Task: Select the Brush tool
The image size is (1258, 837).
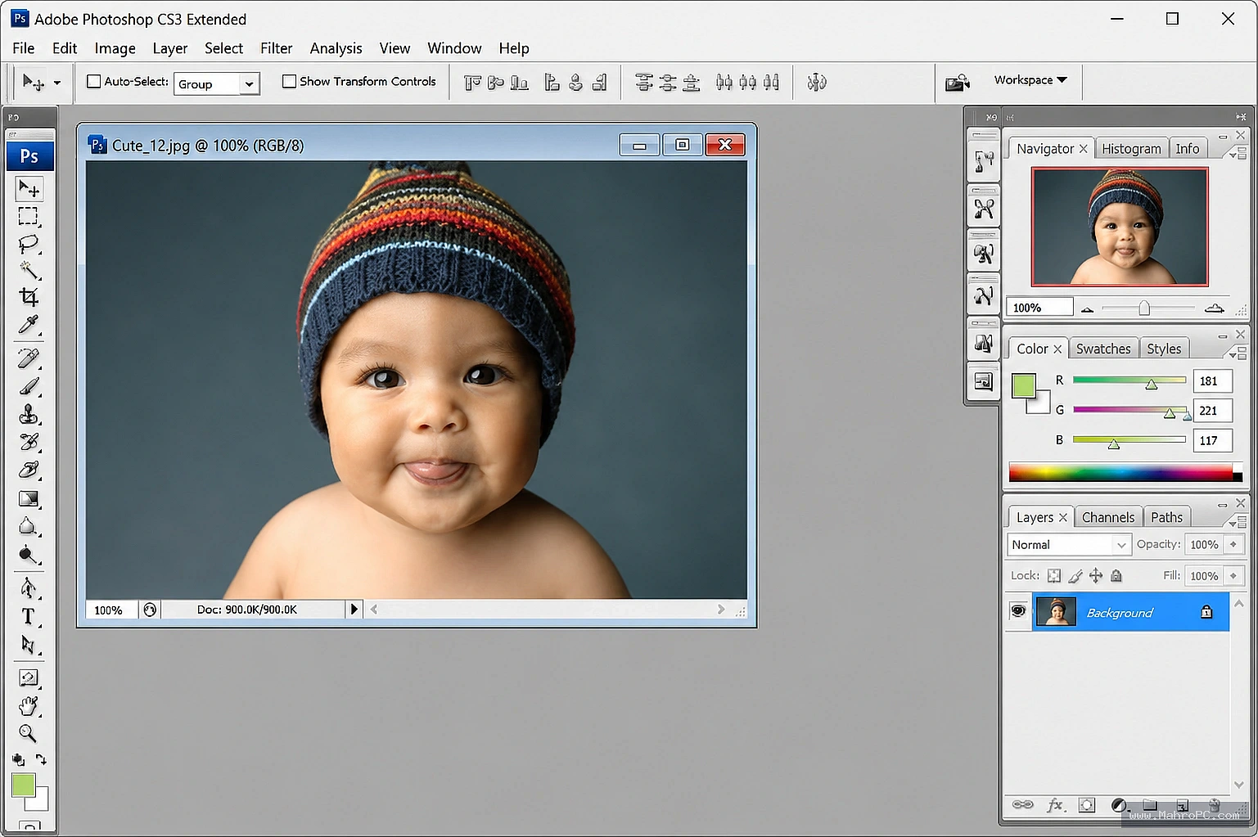Action: (x=29, y=386)
